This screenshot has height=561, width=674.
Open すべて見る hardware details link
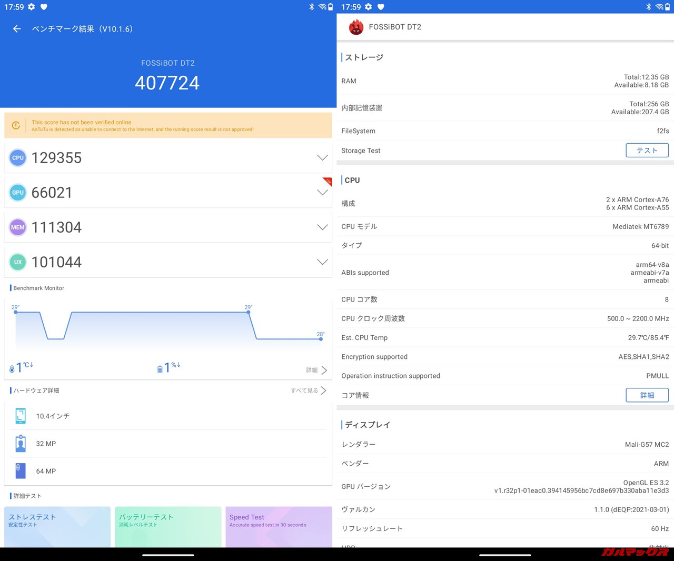pos(309,390)
